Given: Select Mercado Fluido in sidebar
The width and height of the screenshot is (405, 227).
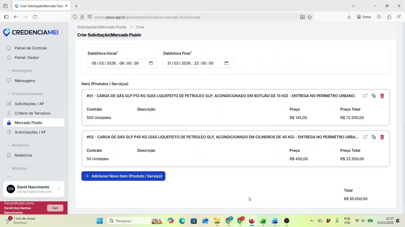Looking at the screenshot, I should tap(34, 123).
